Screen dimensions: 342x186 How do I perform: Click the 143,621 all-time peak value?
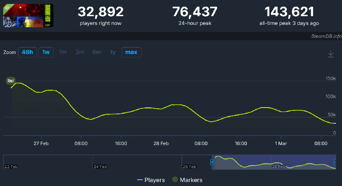point(289,12)
